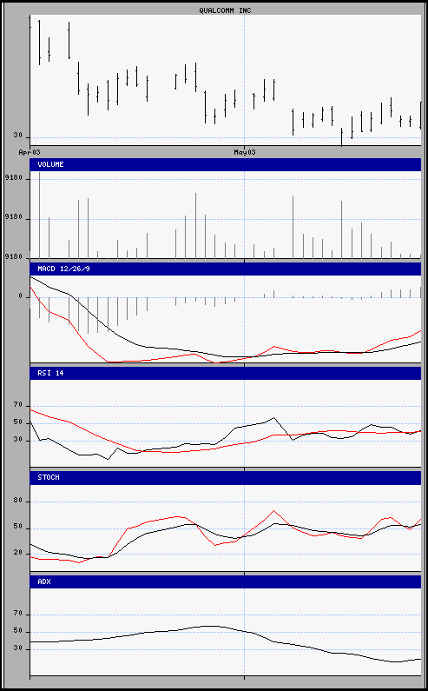Click the ADX 70 level label
Screen dimensions: 428x691
[17, 614]
